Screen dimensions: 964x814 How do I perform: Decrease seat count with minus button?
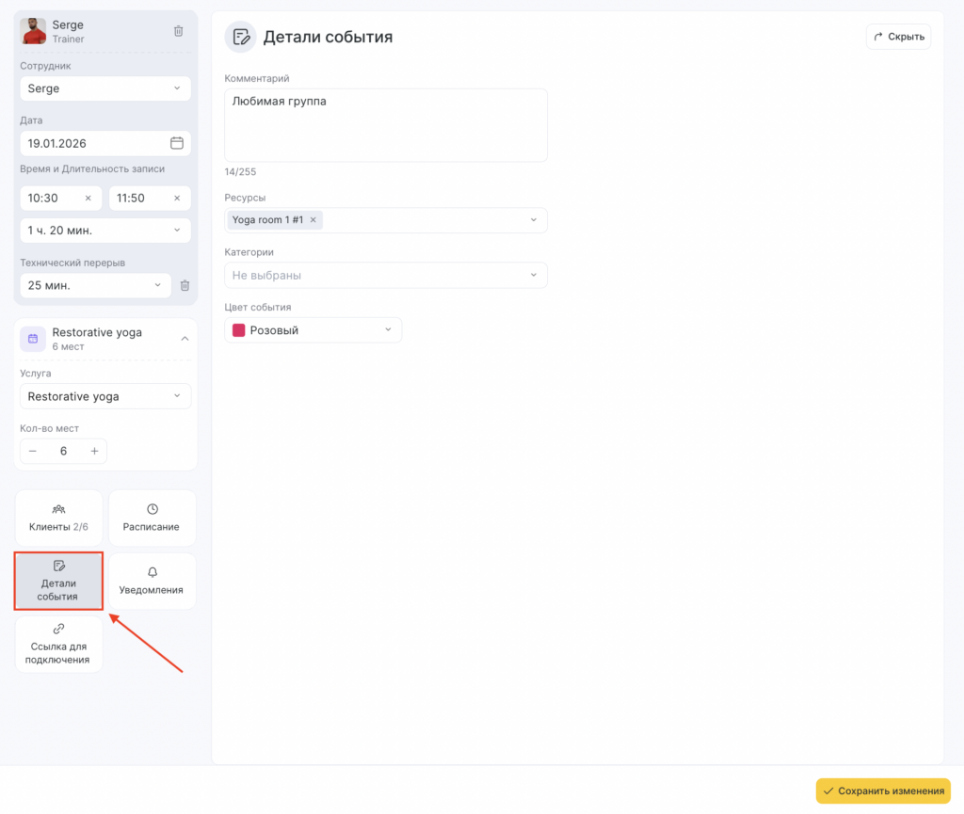coord(33,451)
